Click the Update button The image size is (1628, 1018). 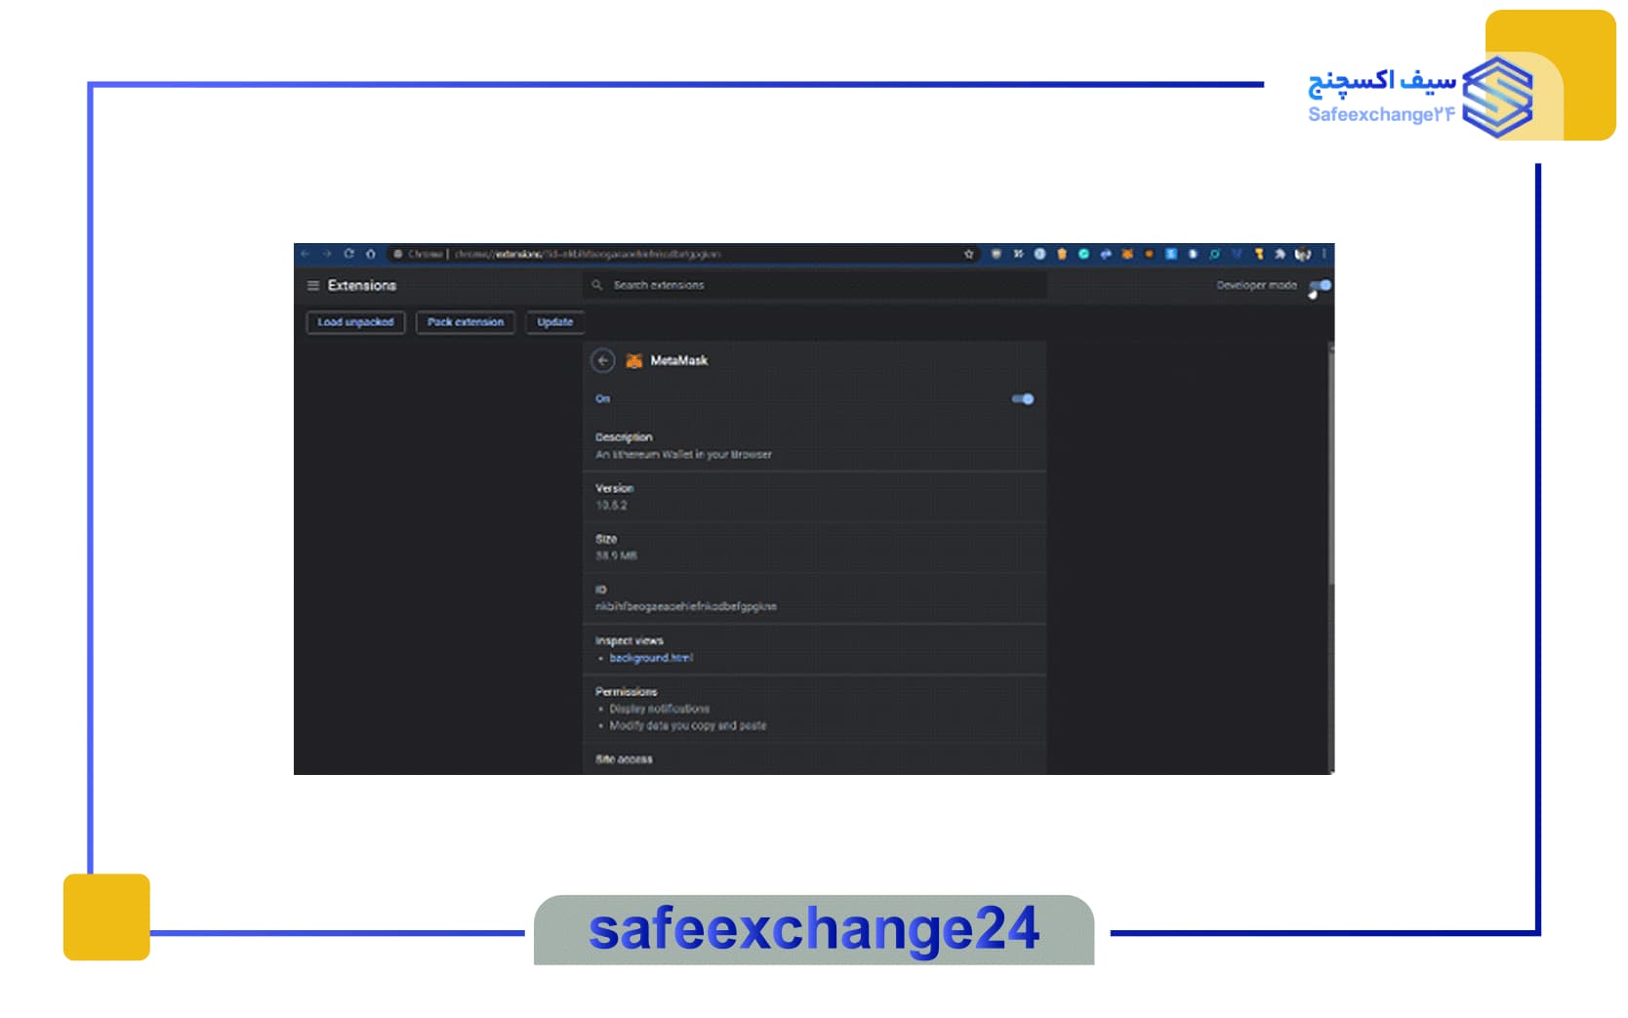pyautogui.click(x=555, y=322)
